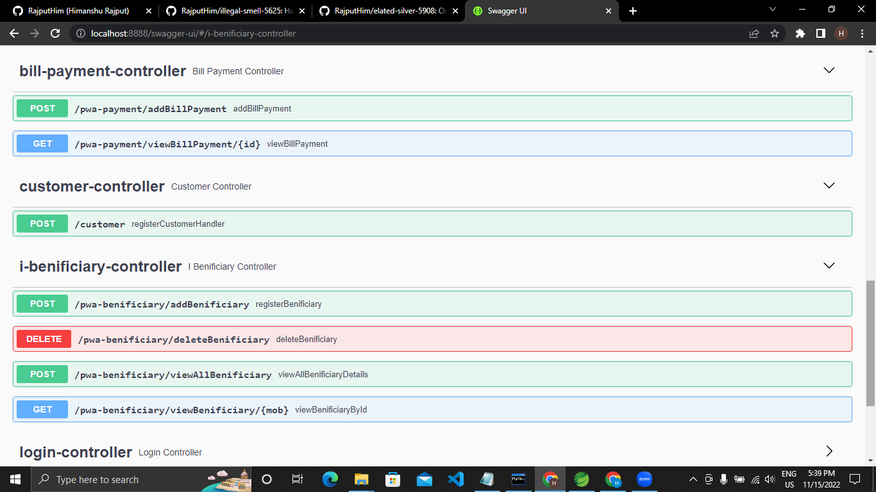Open Mail app from taskbar
The height and width of the screenshot is (492, 876).
[x=424, y=479]
